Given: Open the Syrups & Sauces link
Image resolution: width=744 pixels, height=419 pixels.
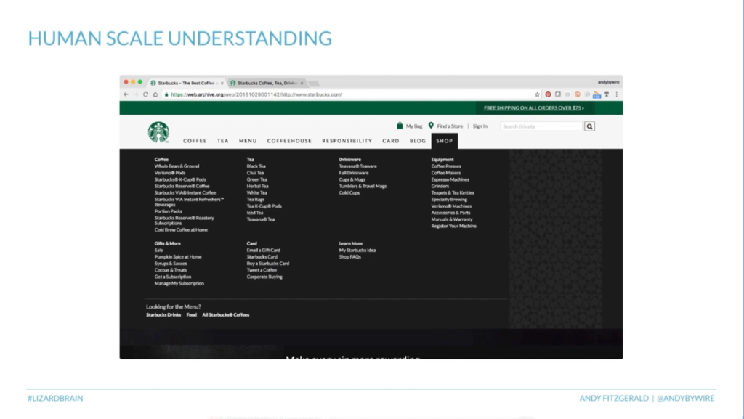Looking at the screenshot, I should [171, 264].
